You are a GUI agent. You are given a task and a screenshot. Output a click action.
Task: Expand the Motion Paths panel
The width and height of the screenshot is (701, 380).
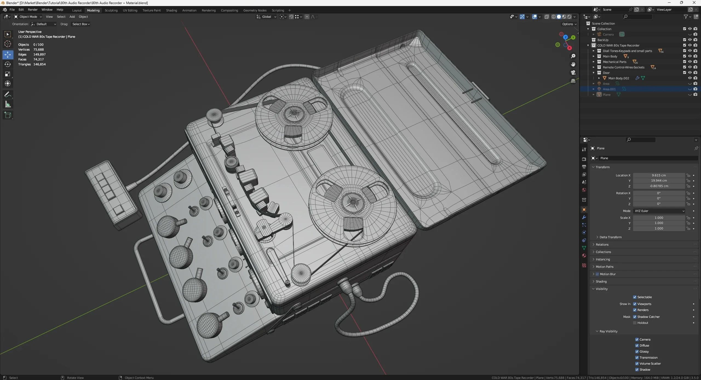pos(604,266)
